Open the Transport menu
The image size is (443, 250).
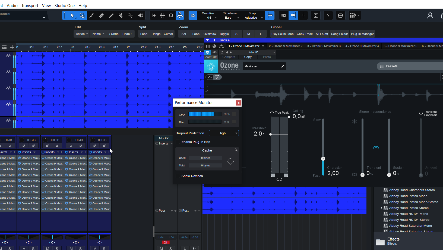coord(30,5)
